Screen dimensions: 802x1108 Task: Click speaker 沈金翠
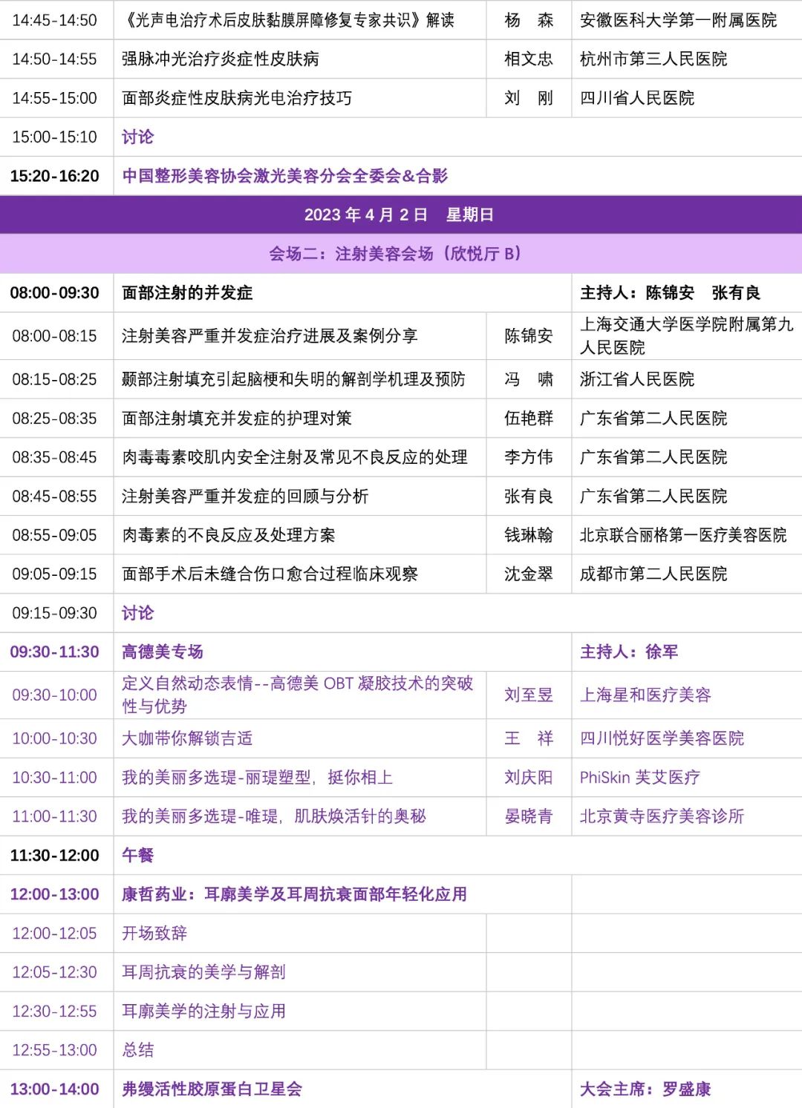529,574
